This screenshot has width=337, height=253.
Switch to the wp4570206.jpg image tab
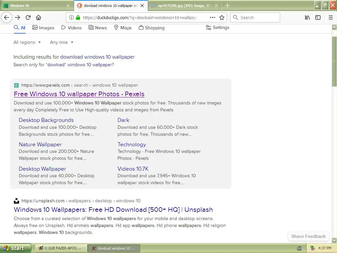pyautogui.click(x=185, y=6)
